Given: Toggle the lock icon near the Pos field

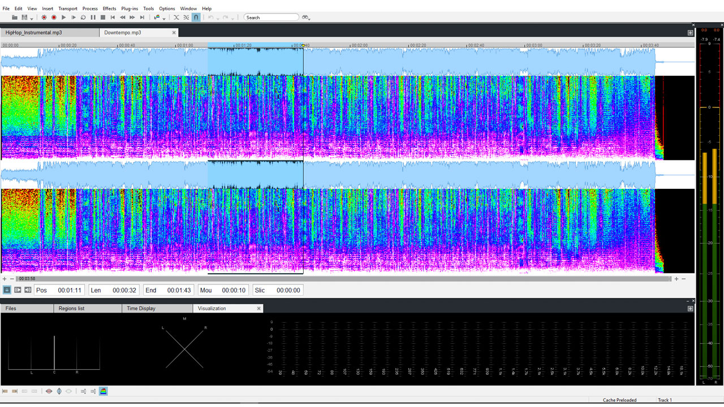Looking at the screenshot, I should point(7,289).
